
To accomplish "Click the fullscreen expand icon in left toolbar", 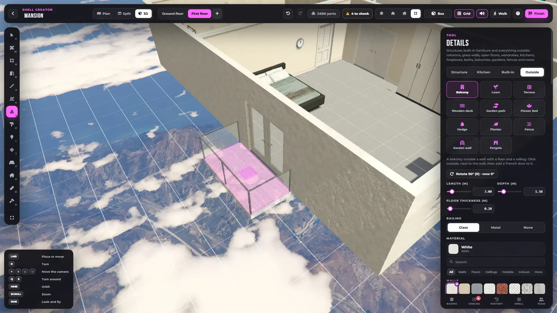I will 12,218.
